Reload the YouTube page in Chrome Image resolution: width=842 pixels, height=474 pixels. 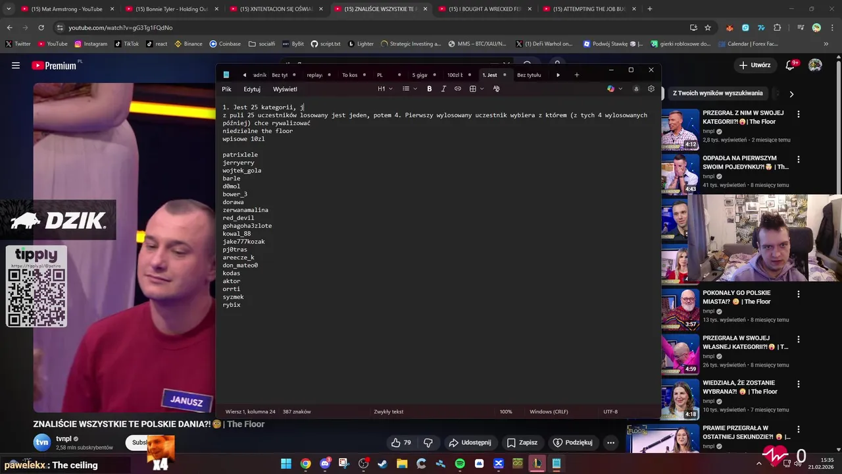point(41,28)
